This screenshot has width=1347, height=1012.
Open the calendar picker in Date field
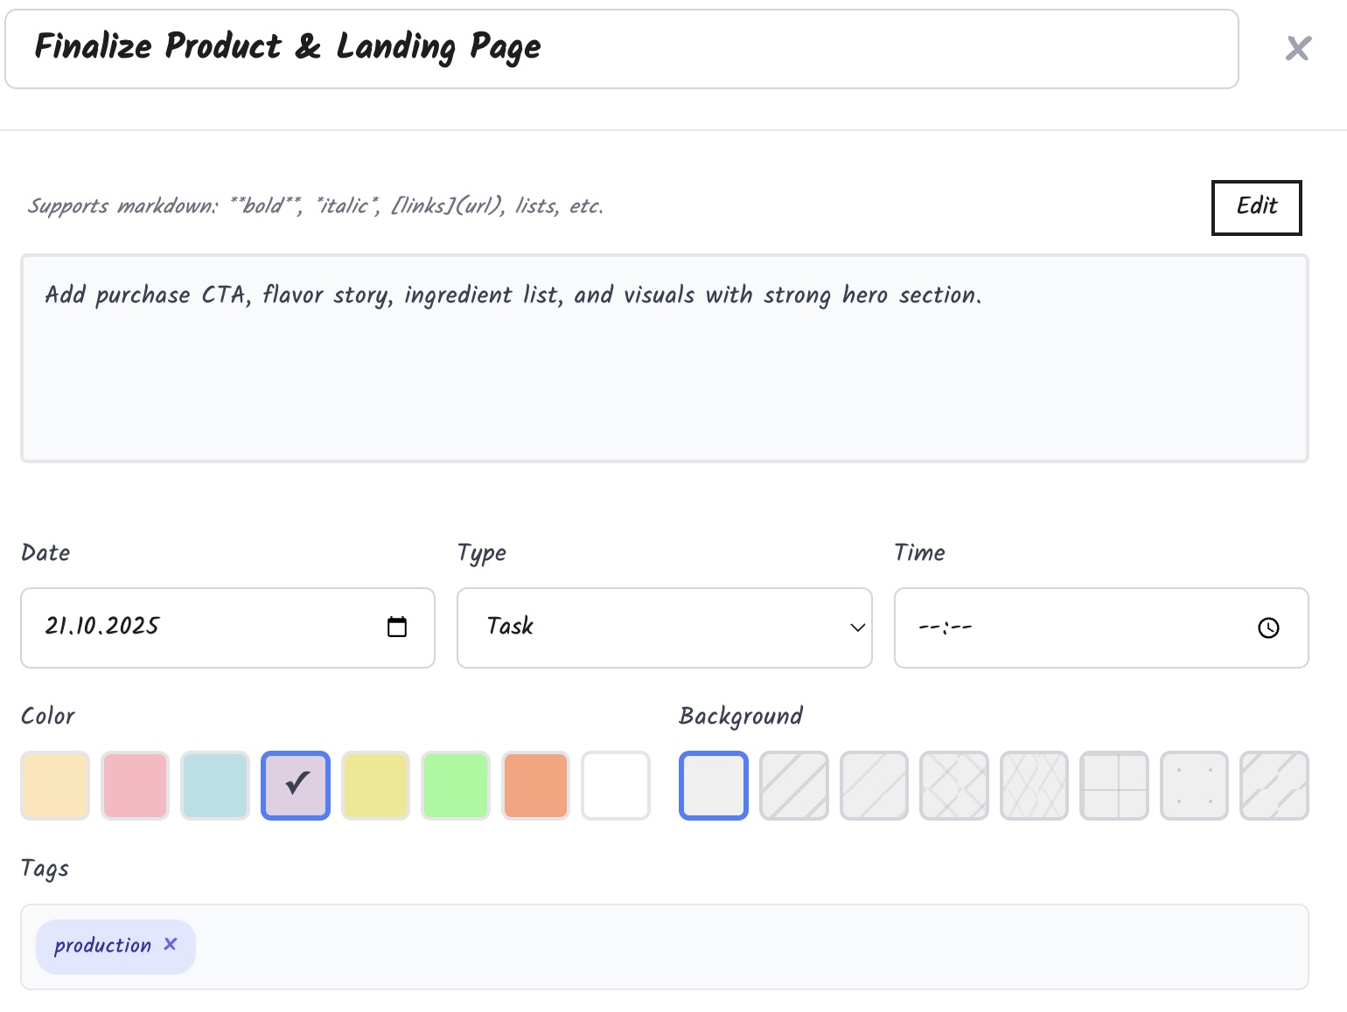tap(397, 627)
